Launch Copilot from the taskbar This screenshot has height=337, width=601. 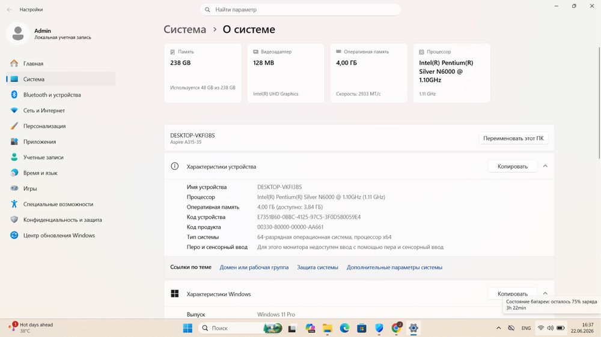coord(310,328)
